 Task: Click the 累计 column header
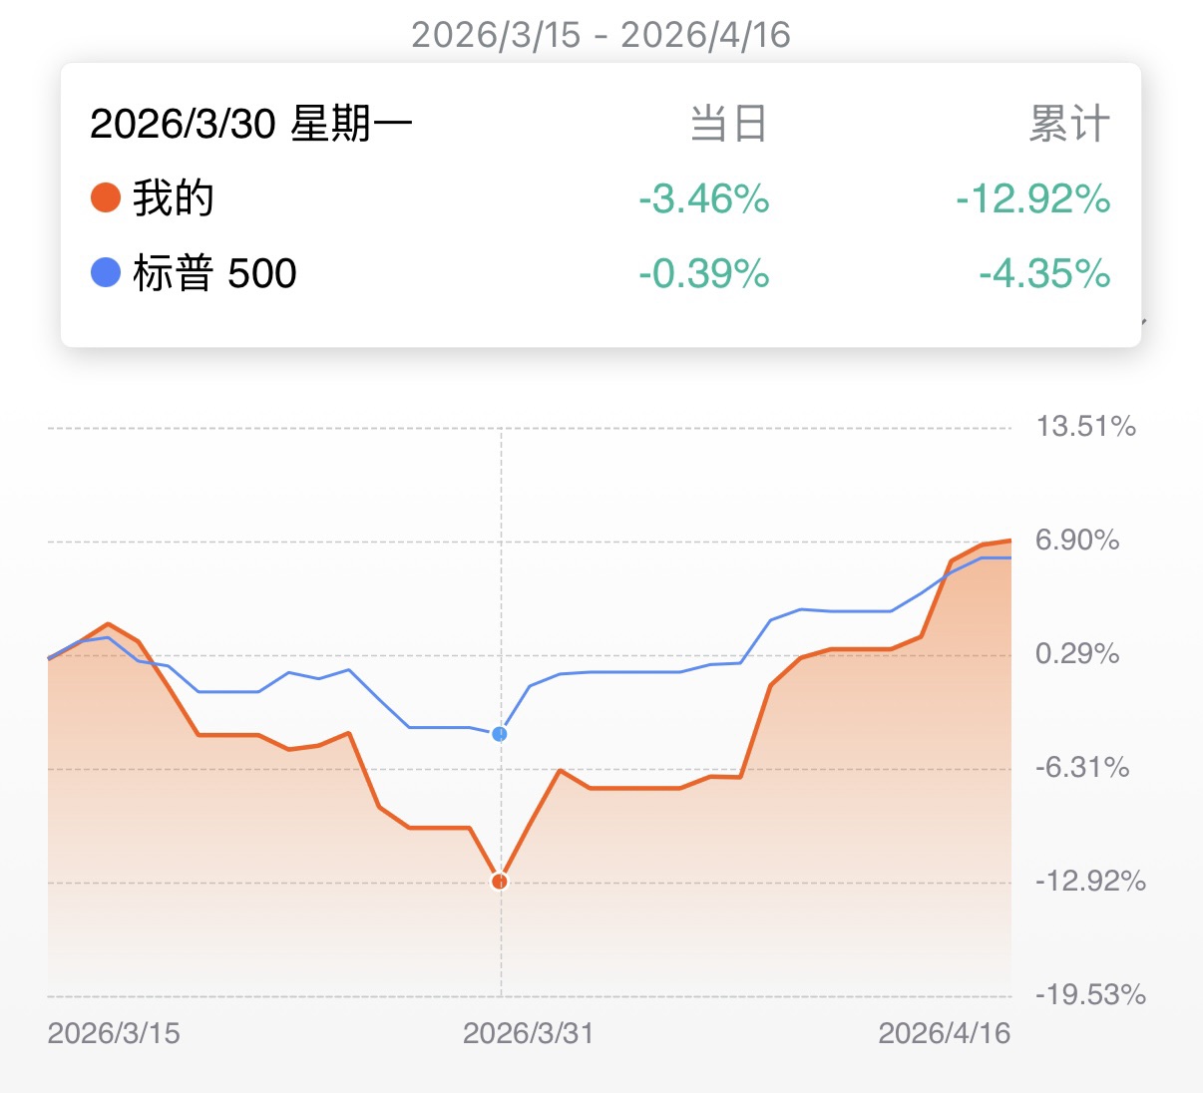[x=1069, y=125]
